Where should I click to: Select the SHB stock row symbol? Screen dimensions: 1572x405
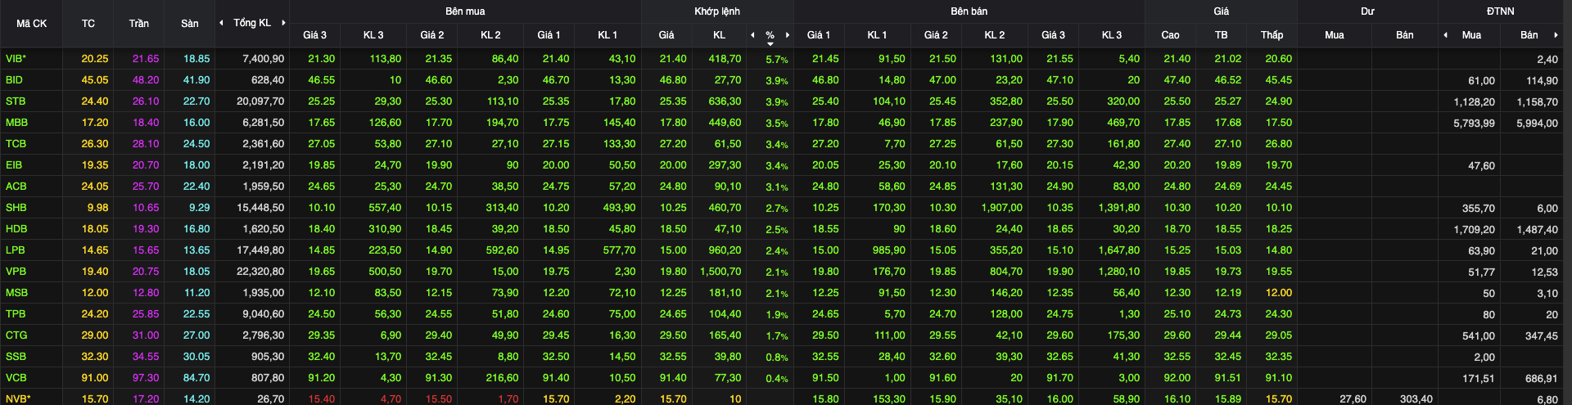(x=16, y=208)
